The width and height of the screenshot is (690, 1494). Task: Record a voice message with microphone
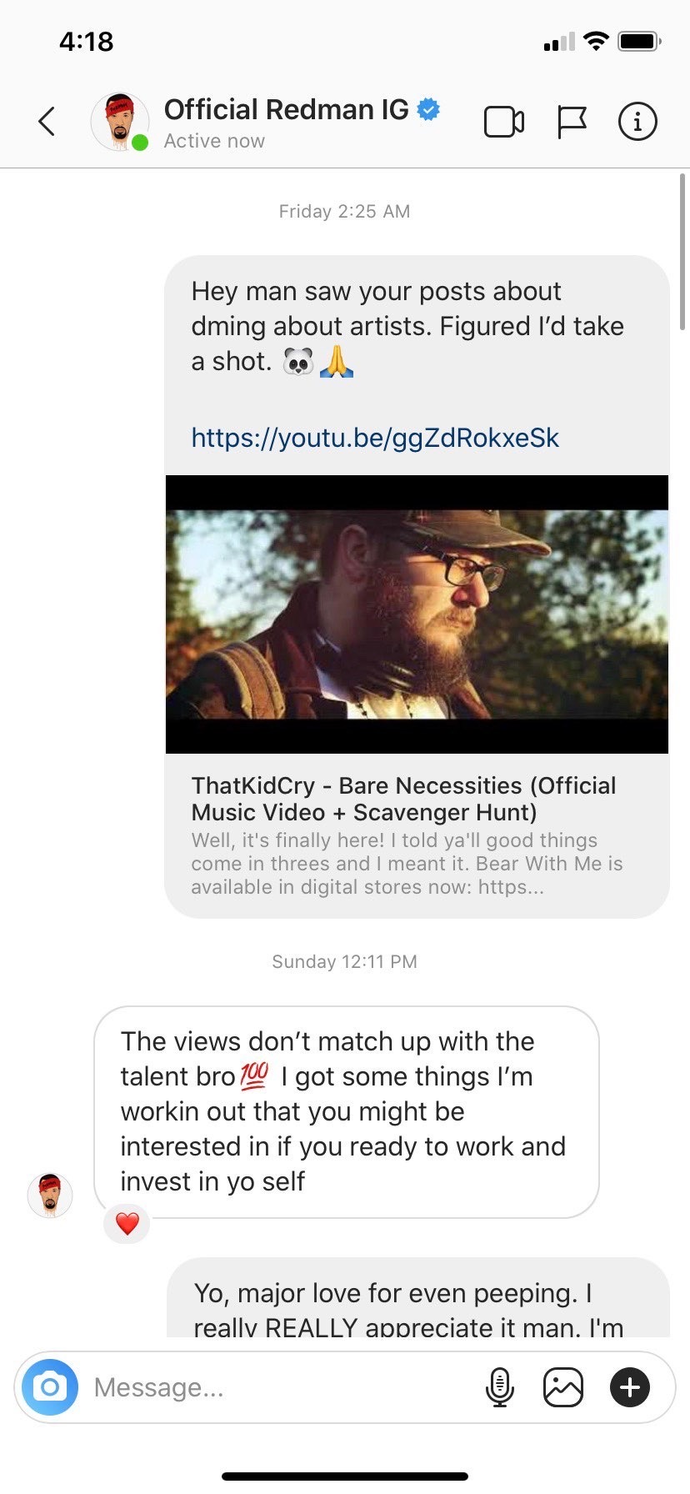click(x=499, y=1387)
